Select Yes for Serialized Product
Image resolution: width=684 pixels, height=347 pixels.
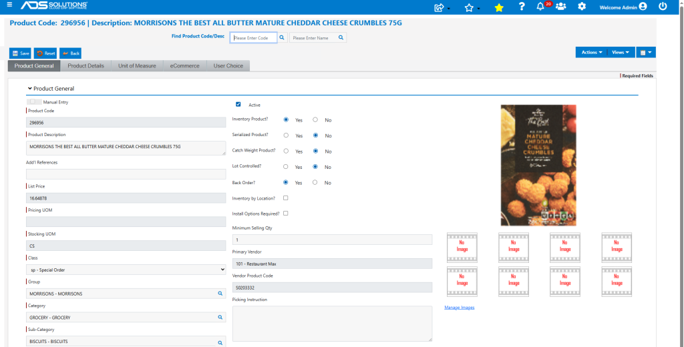click(x=286, y=135)
